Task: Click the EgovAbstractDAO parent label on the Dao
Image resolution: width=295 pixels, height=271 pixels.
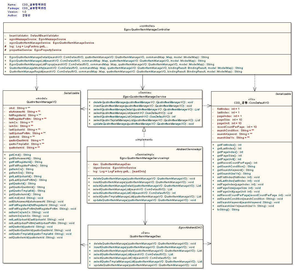Action: pyautogui.click(x=191, y=228)
